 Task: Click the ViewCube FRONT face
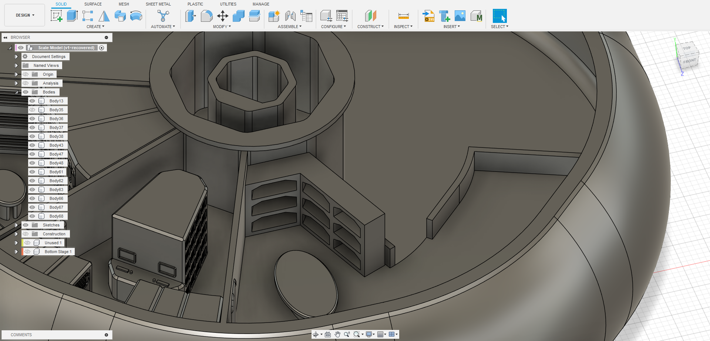coord(689,61)
